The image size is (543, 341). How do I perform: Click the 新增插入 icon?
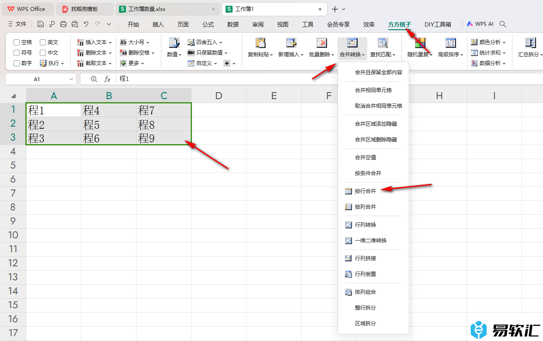[x=291, y=43]
